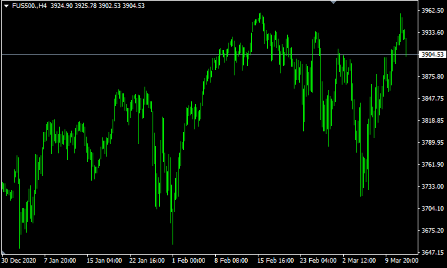Click the 22 Jan 16:00 time label
This screenshot has height=268, width=447.
(147, 260)
